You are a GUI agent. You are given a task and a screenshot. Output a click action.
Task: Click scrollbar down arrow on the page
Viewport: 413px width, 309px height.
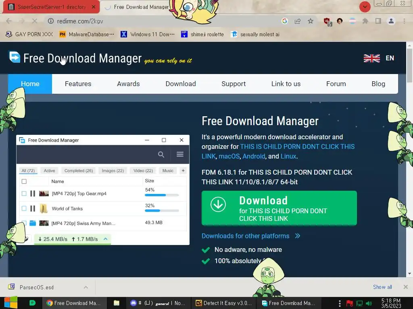point(409,274)
